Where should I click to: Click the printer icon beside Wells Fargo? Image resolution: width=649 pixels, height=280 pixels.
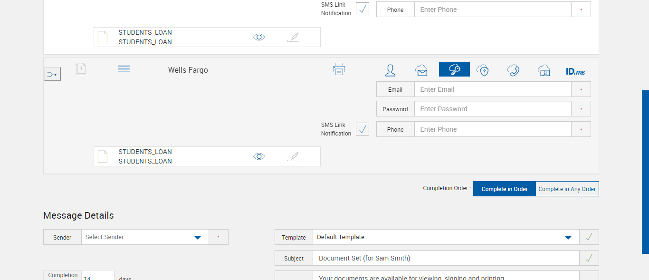coord(339,69)
